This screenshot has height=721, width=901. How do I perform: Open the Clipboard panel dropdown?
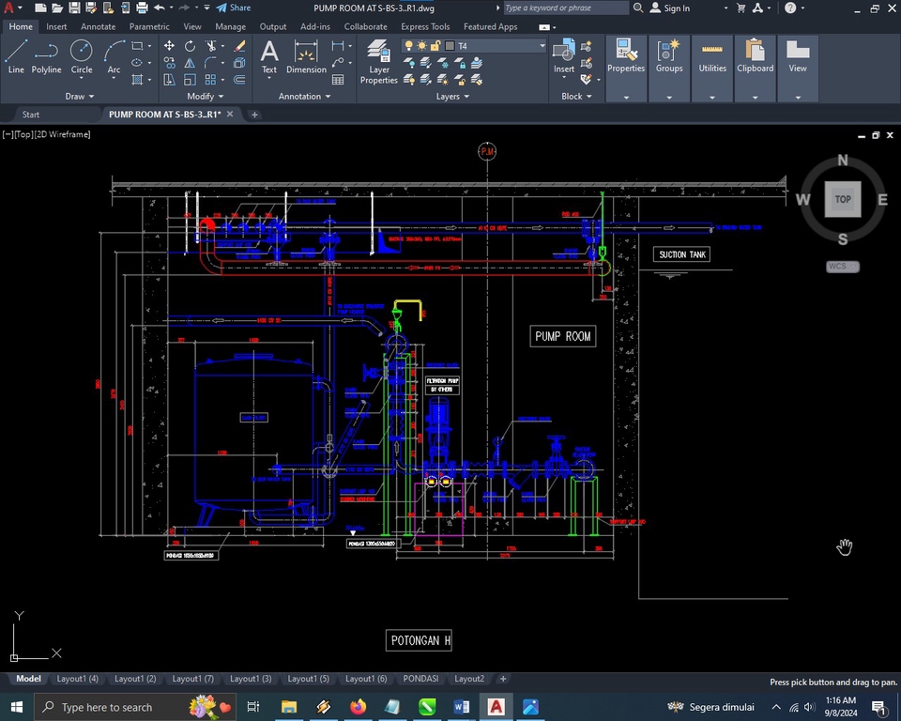click(x=755, y=98)
